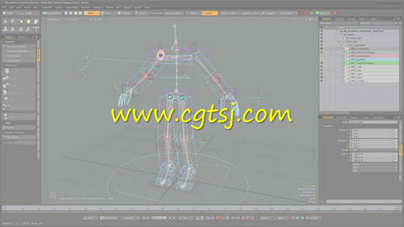This screenshot has height=227, width=404.
Task: Select Items selection mode
Action: 91,13
